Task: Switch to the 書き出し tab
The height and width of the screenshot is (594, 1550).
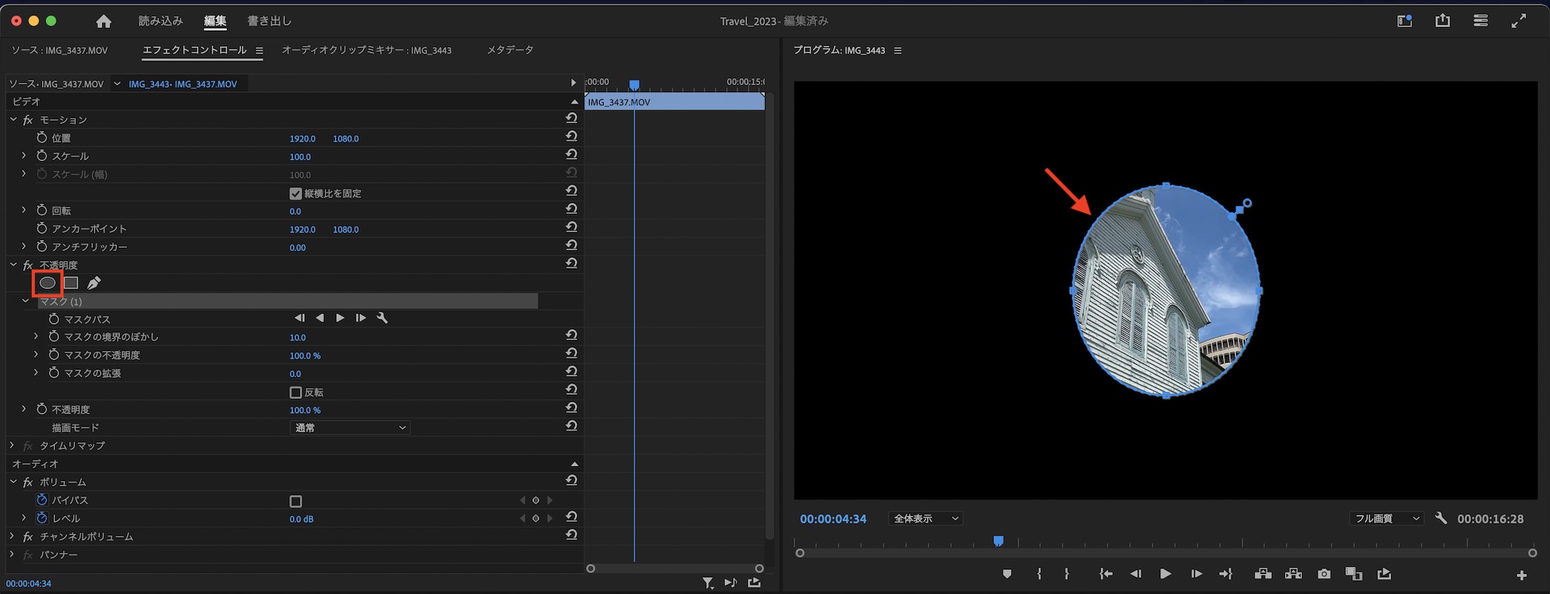Action: click(x=269, y=21)
